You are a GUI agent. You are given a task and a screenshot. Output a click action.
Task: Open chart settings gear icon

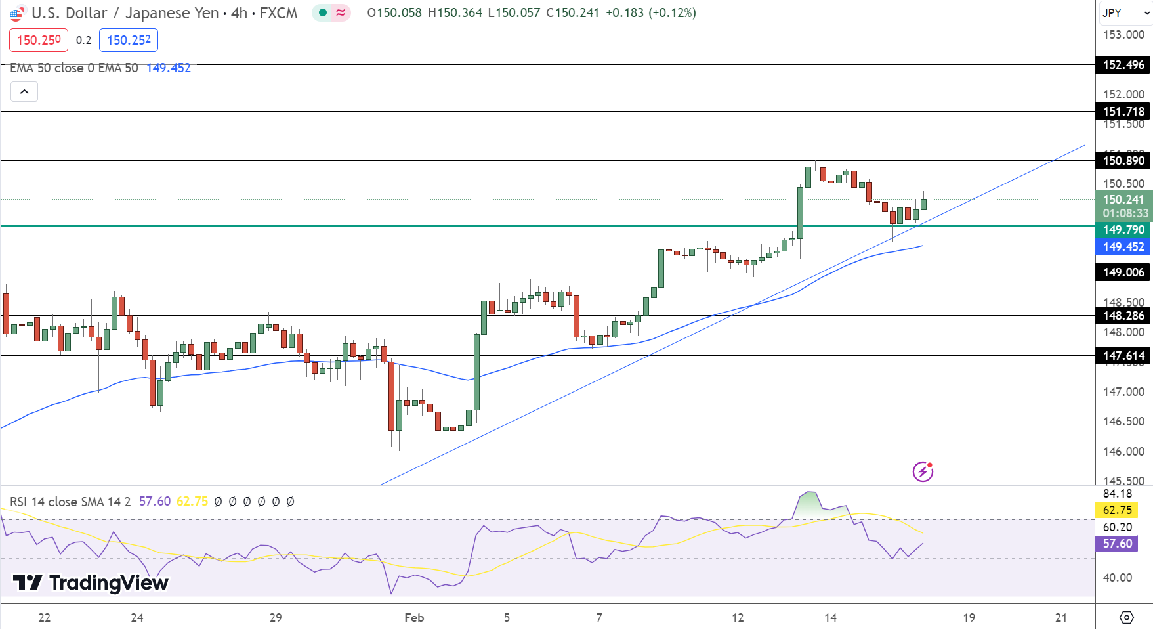1126,617
